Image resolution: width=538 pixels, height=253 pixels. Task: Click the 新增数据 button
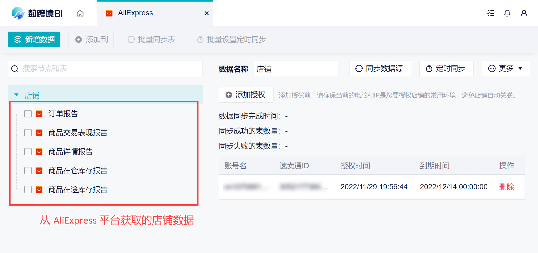coord(34,39)
